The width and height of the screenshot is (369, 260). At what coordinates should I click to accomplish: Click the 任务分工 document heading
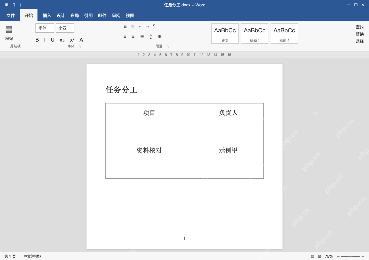coord(121,90)
